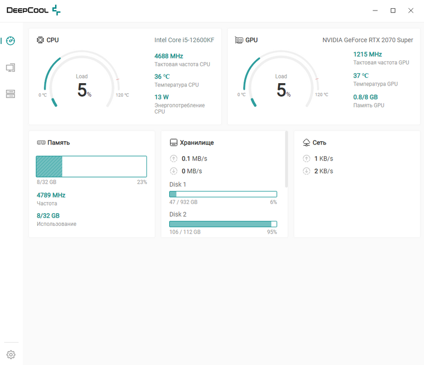
Task: Open the display device sidebar icon
Action: [11, 68]
